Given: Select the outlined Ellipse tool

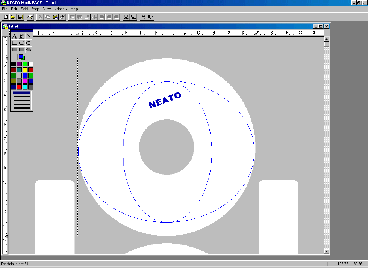Looking at the screenshot, I should click(x=29, y=43).
